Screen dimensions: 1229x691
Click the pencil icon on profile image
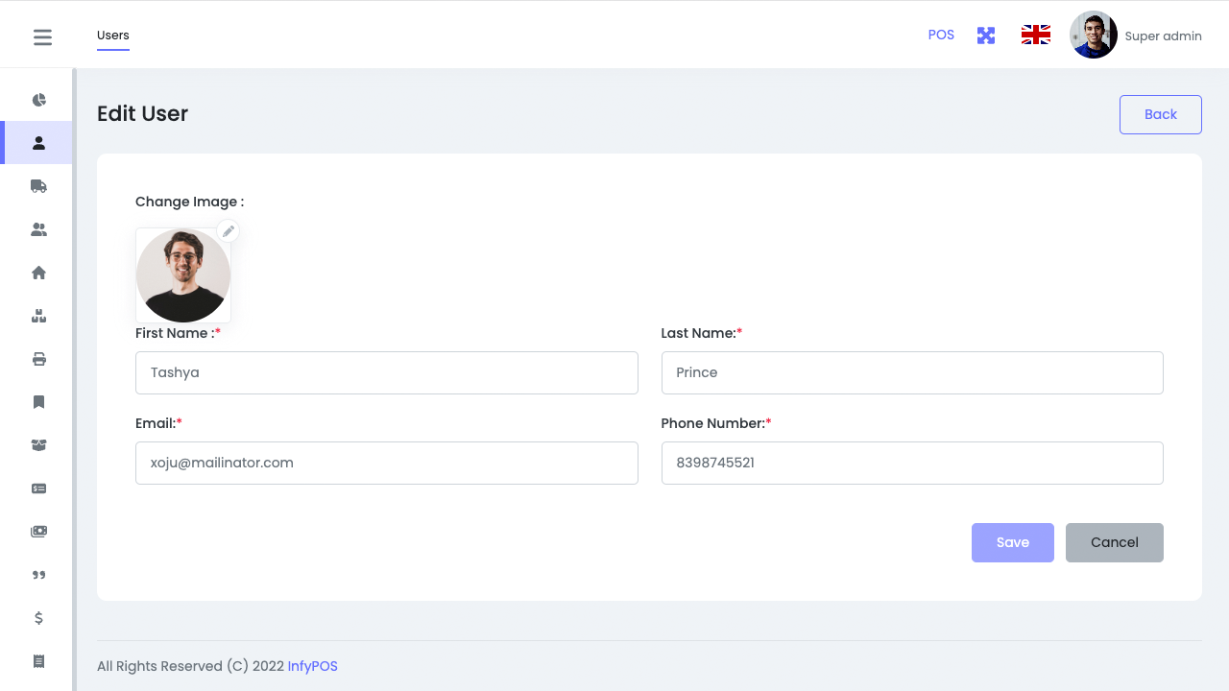click(x=228, y=231)
